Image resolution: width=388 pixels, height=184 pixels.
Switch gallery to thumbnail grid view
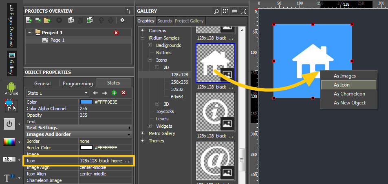pos(225,11)
